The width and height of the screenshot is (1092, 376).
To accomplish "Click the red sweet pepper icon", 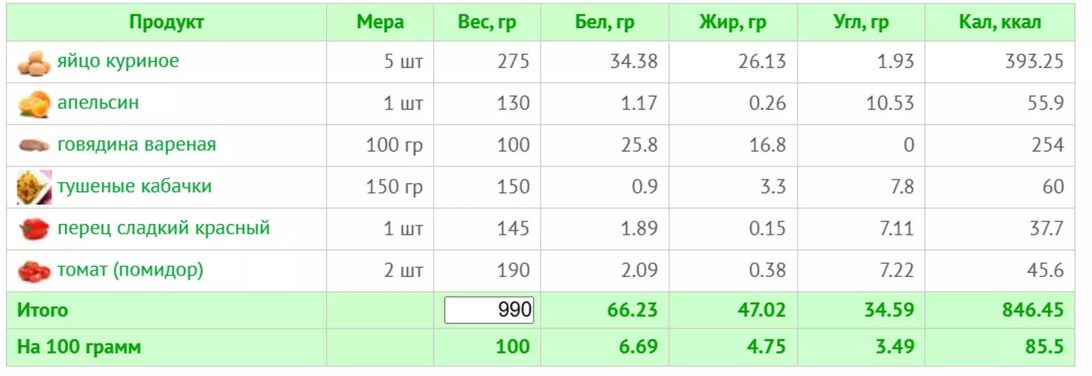I will point(34,229).
